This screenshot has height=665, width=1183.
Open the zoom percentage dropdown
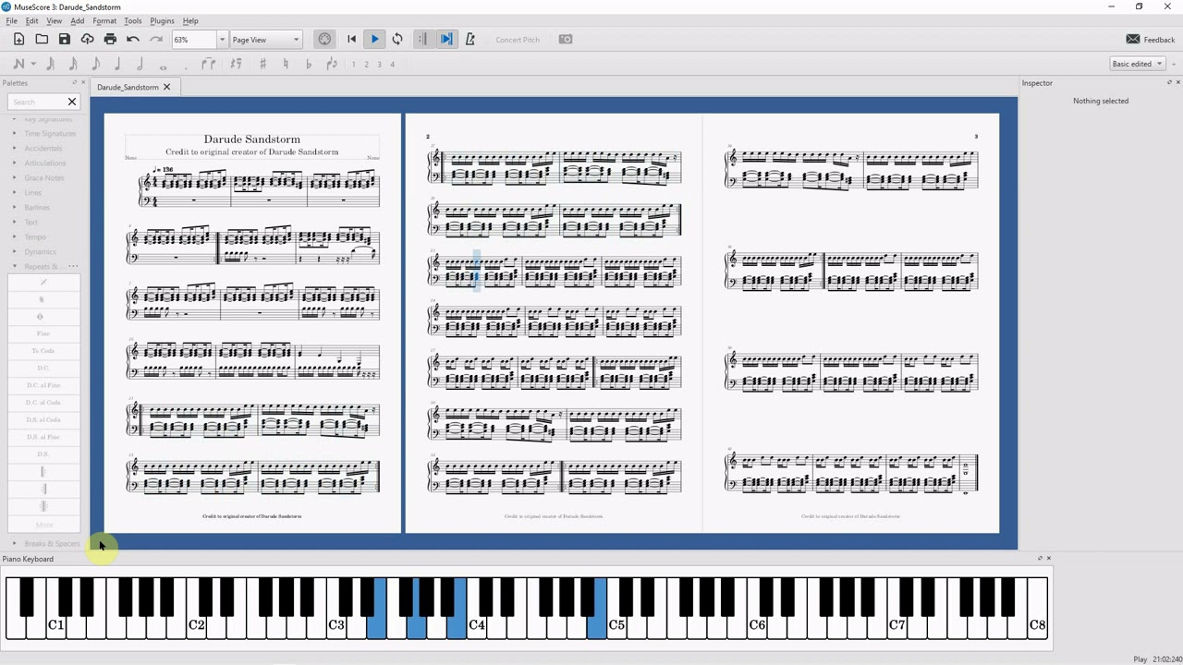(222, 40)
